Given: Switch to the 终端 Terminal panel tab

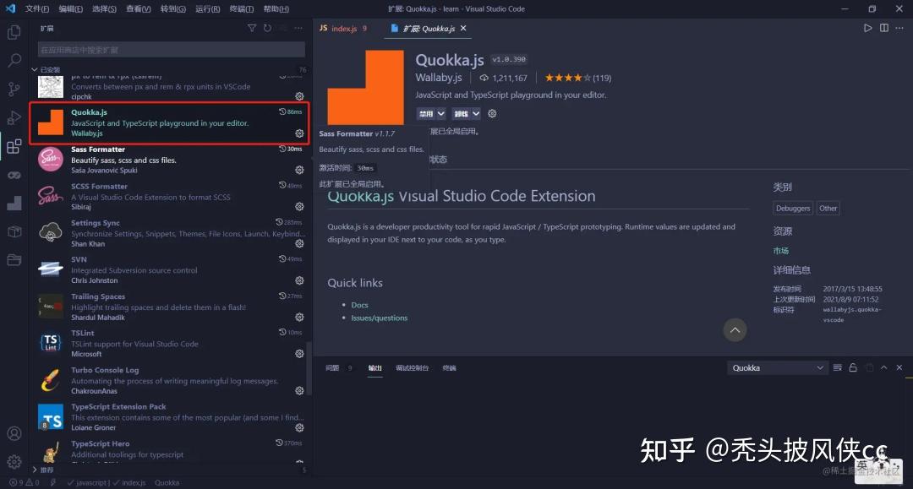Looking at the screenshot, I should [449, 367].
